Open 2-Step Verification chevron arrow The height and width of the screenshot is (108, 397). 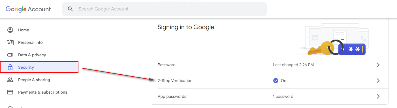tap(378, 81)
